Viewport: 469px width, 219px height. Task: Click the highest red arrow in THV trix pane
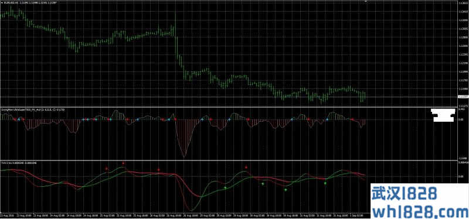(123, 163)
